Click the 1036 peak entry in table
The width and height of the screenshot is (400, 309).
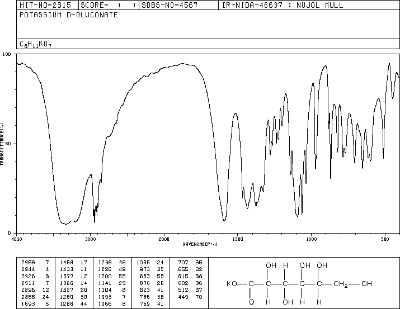point(150,263)
